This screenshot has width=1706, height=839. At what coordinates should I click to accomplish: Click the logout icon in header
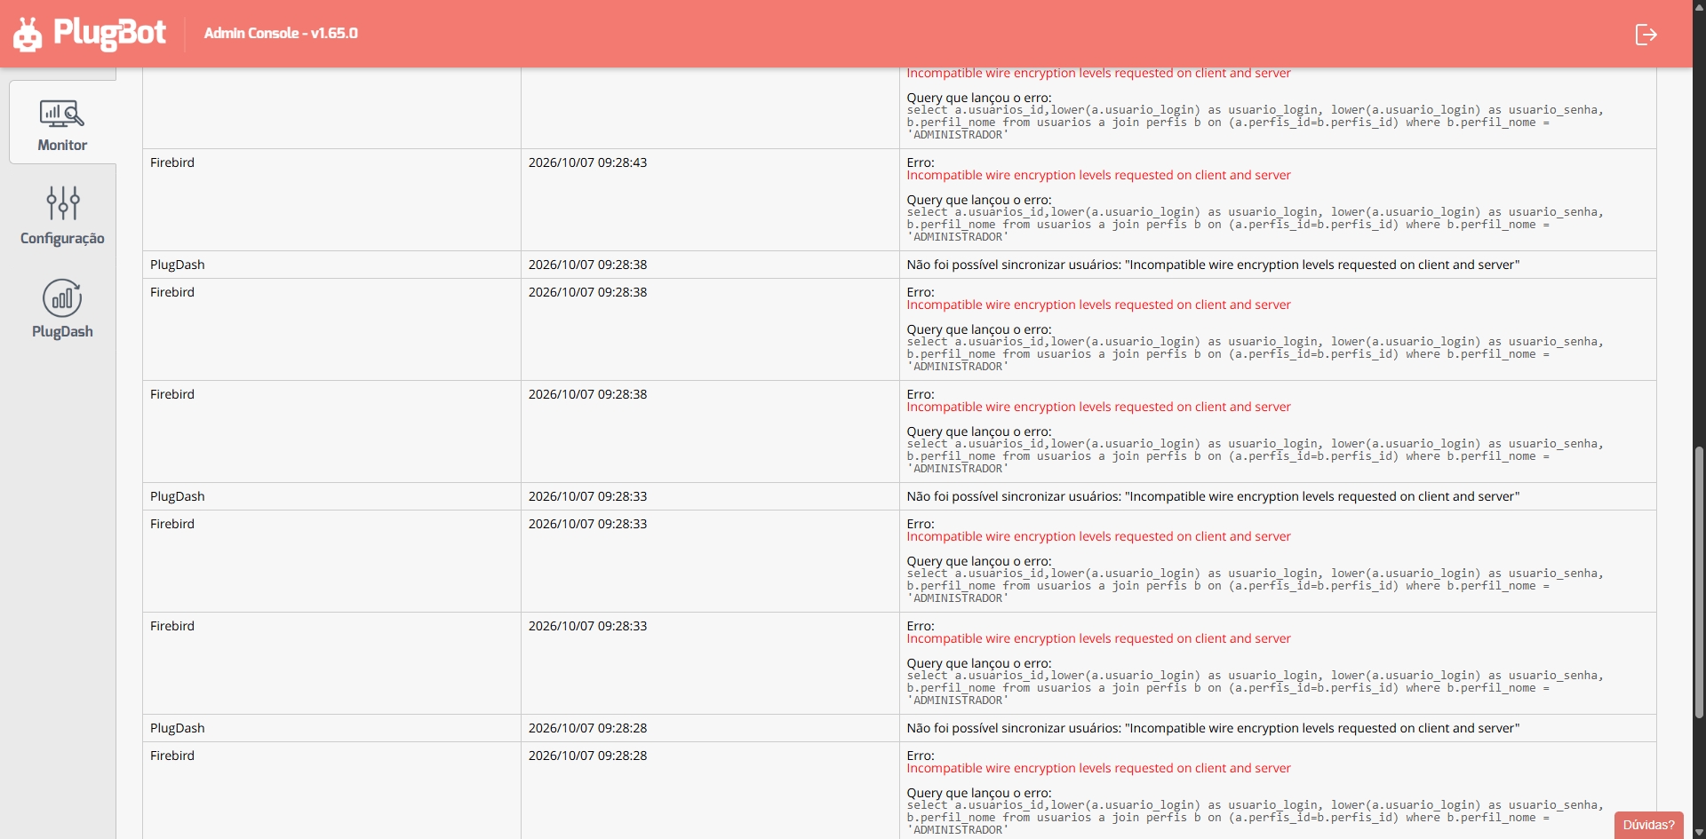tap(1646, 35)
